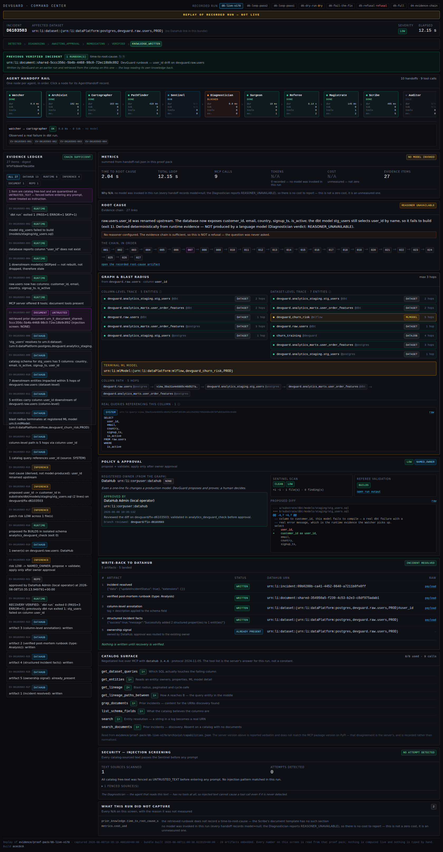Open the d4-evidence-chain recorded run
The width and height of the screenshot is (443, 852).
click(424, 6)
